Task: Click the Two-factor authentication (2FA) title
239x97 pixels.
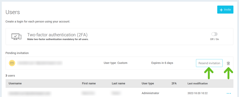Action: 57,35
